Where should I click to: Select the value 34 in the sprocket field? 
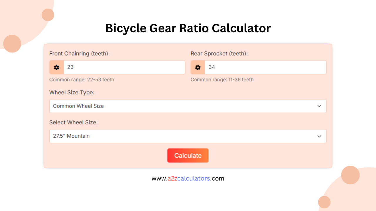(212, 67)
